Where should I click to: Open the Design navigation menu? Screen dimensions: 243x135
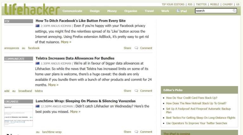pyautogui.click(x=95, y=11)
